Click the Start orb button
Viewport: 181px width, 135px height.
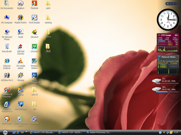5,132
